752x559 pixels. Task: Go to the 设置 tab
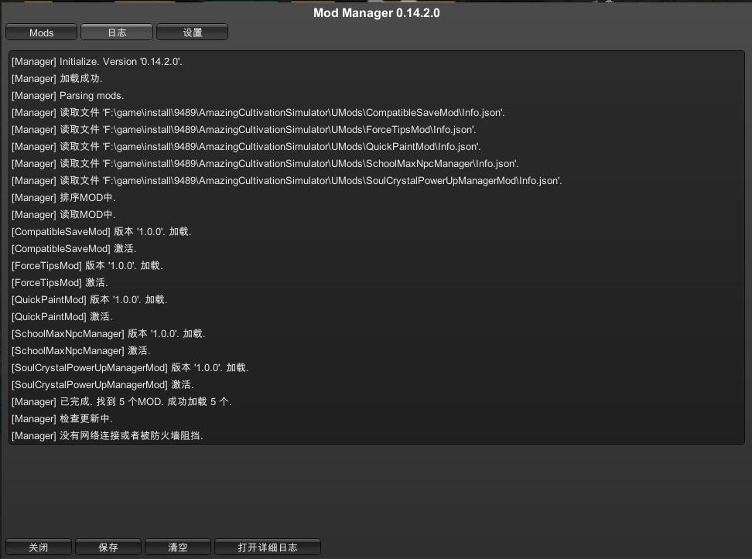pos(192,32)
